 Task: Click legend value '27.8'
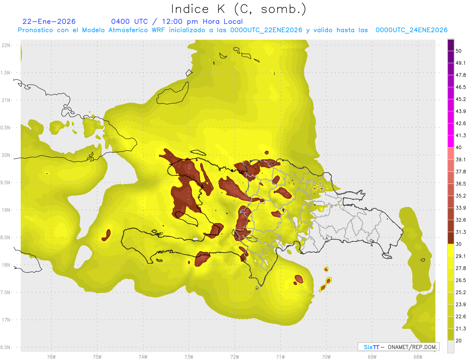[461, 268]
